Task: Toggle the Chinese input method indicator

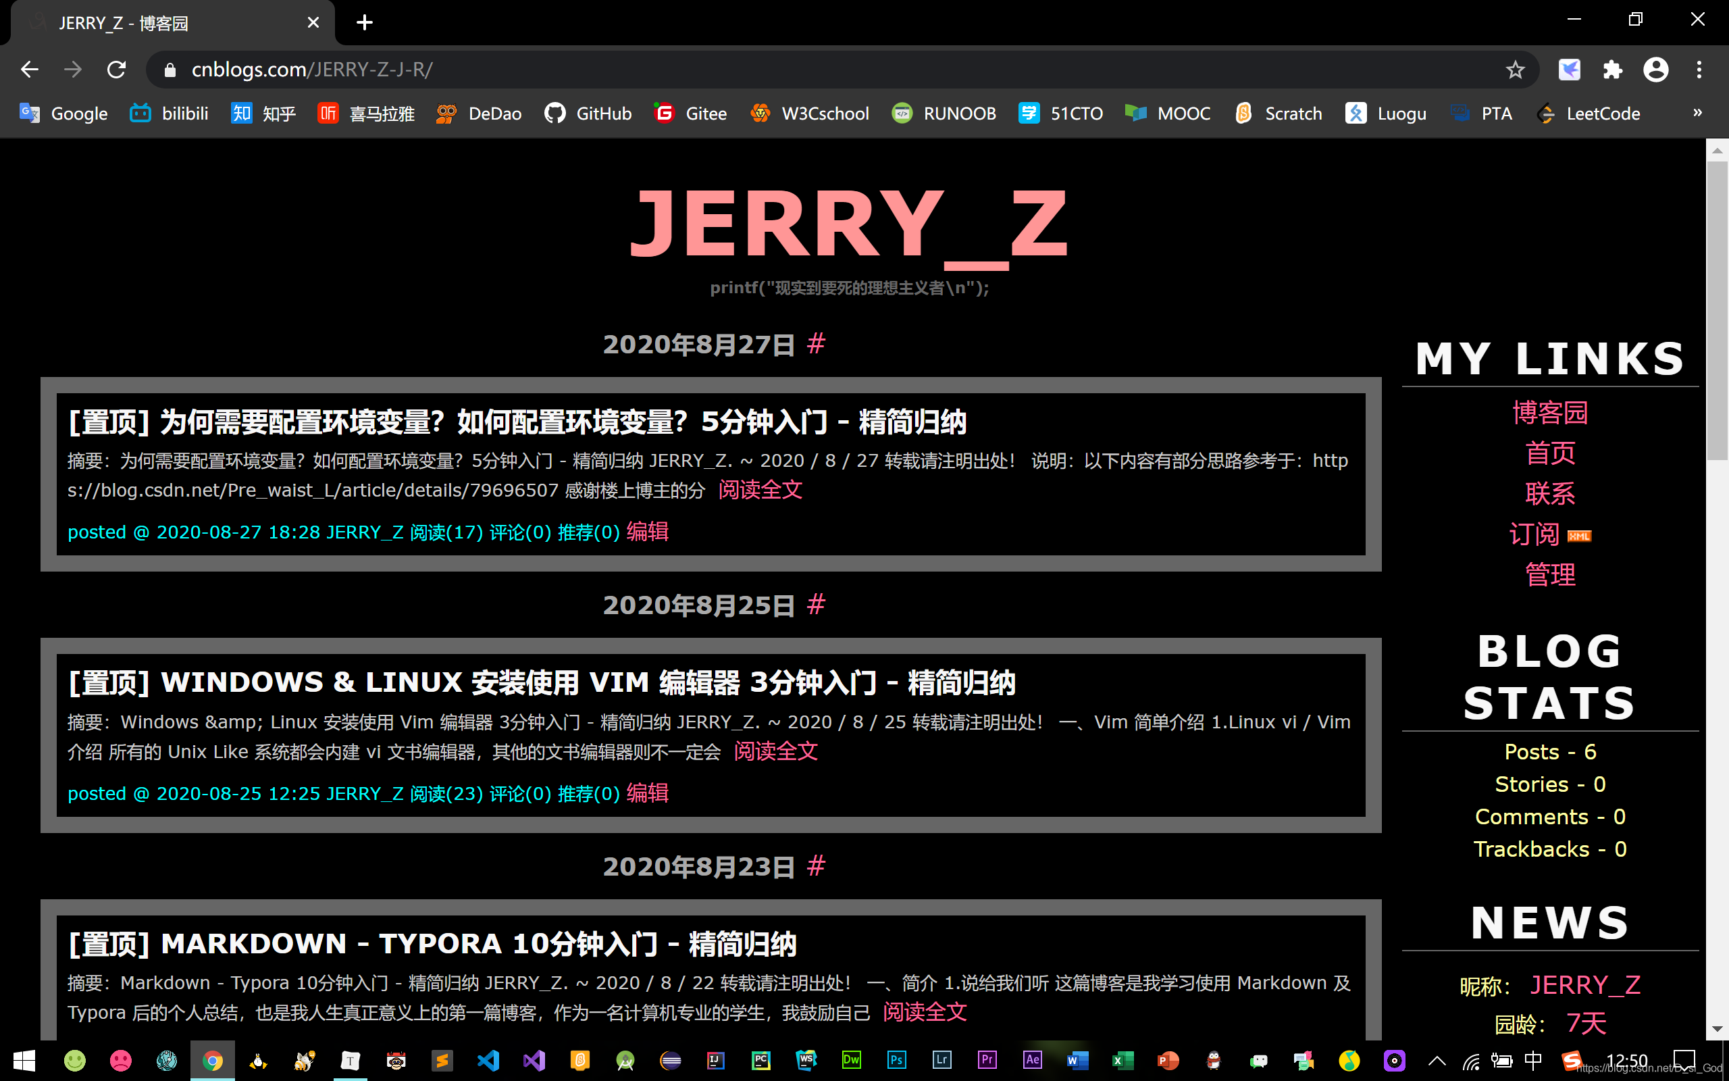Action: pyautogui.click(x=1532, y=1060)
